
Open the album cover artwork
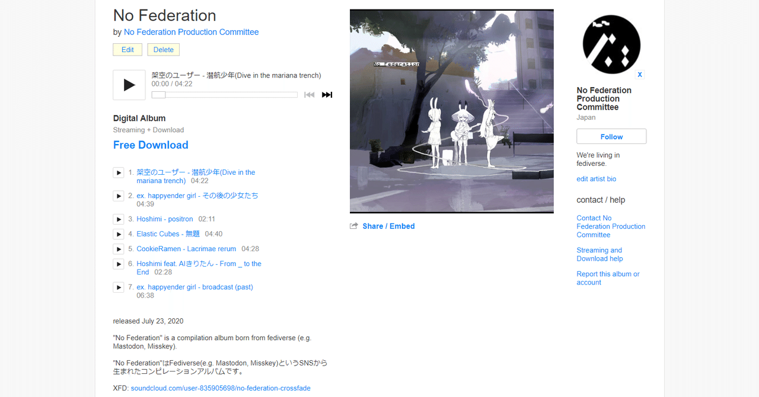coord(452,111)
